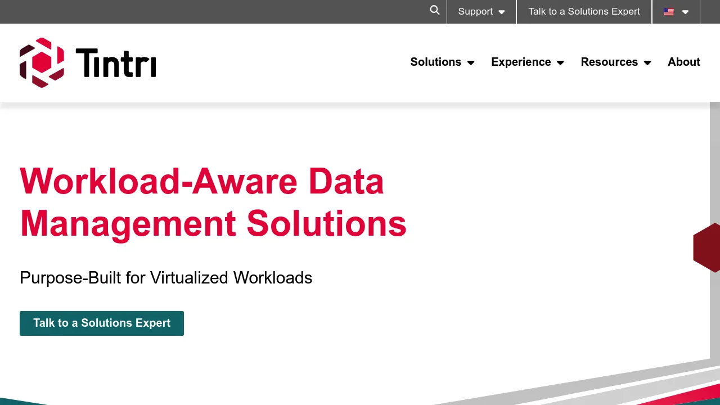Open the About page

684,62
